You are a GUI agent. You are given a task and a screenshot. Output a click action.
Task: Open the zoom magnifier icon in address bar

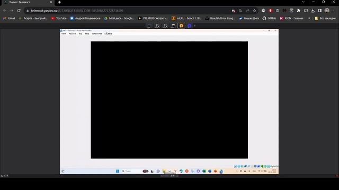tap(240, 11)
